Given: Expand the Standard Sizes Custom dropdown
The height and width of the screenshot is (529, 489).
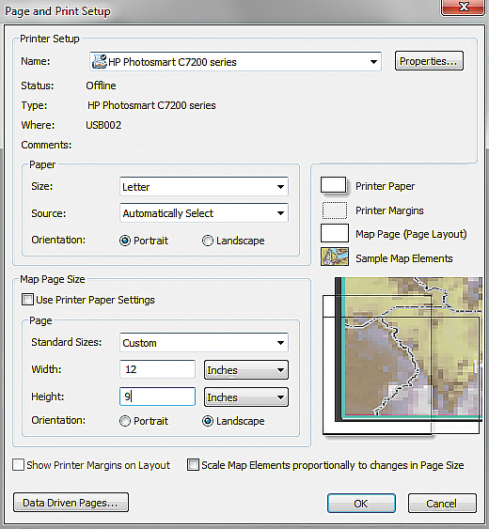Looking at the screenshot, I should [x=204, y=342].
